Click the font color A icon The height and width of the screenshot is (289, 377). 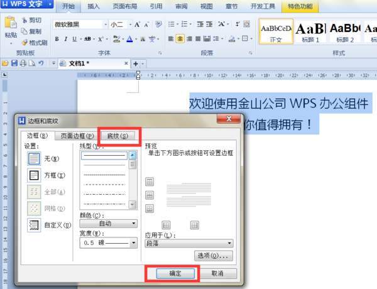[x=129, y=39]
